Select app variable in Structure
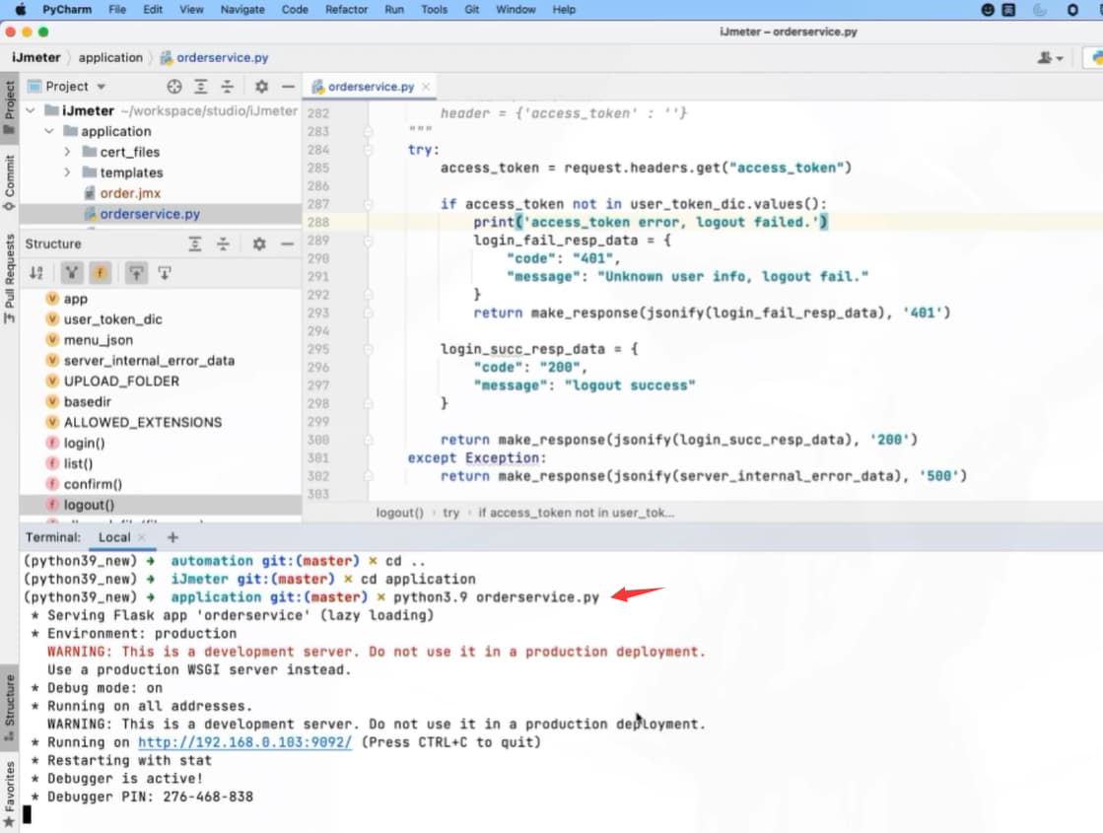Viewport: 1103px width, 833px height. tap(75, 299)
